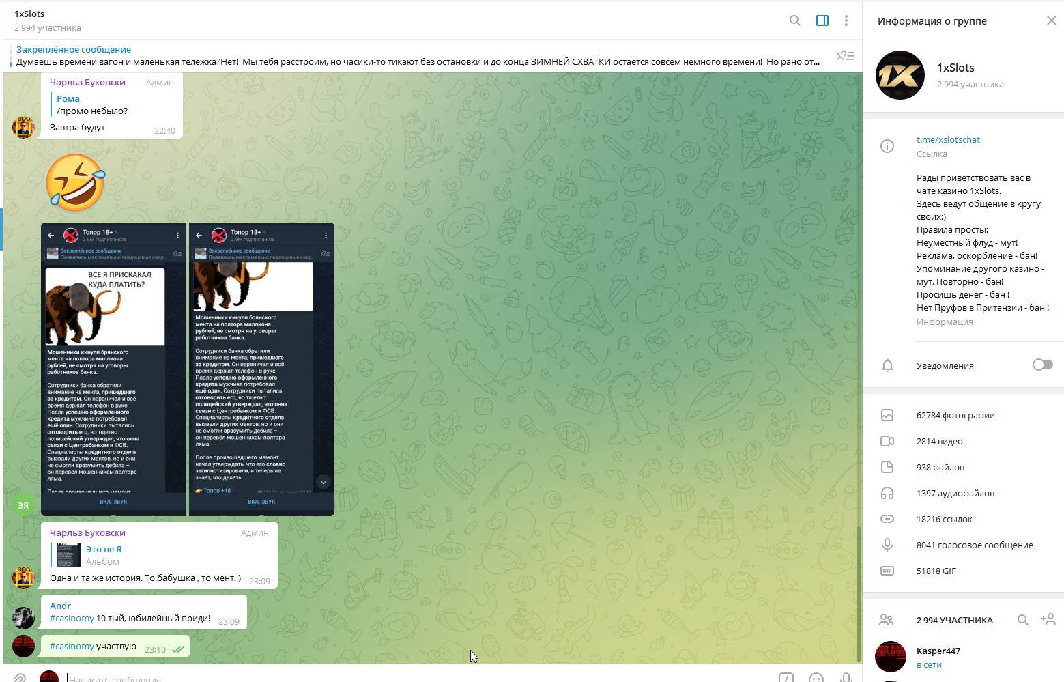
Task: Click the add member icon
Action: [1048, 619]
